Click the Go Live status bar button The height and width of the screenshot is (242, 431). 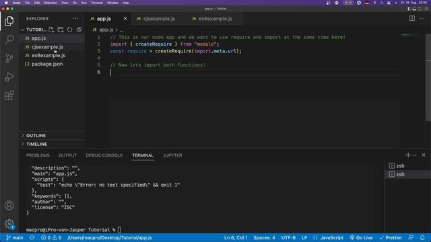point(361,237)
